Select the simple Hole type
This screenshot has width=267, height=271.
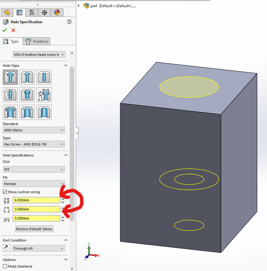[x=44, y=77]
